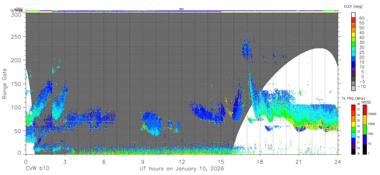380x175 pixels.
Task: Click the 6 tick on the UT hours axis
Action: pyautogui.click(x=104, y=161)
